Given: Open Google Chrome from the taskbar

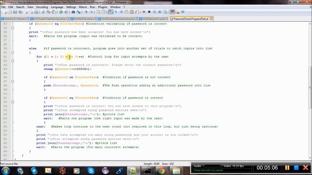Looking at the screenshot, I should 161,171.
